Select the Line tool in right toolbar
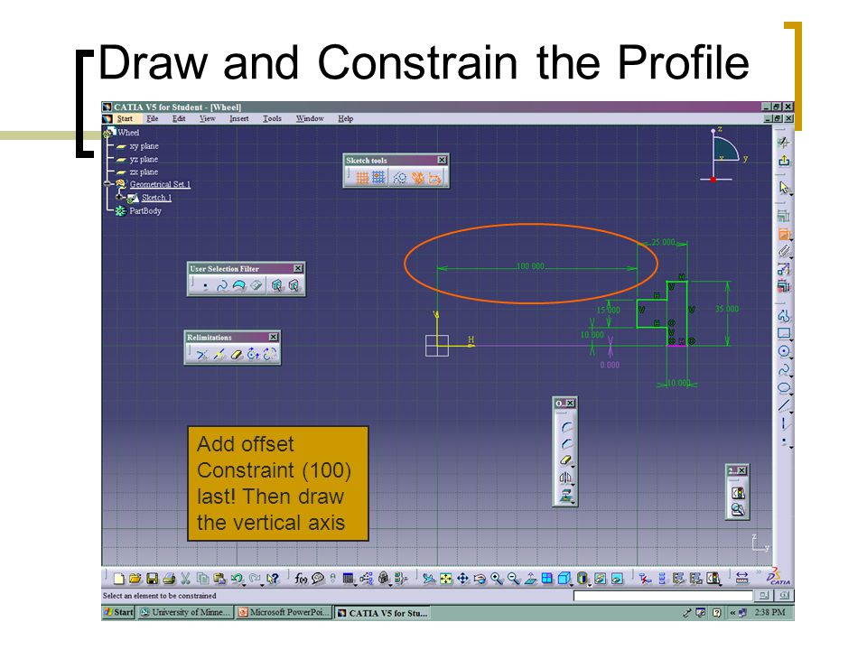 click(x=784, y=405)
